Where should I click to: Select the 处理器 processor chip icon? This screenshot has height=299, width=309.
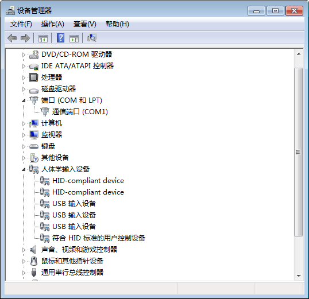click(33, 77)
